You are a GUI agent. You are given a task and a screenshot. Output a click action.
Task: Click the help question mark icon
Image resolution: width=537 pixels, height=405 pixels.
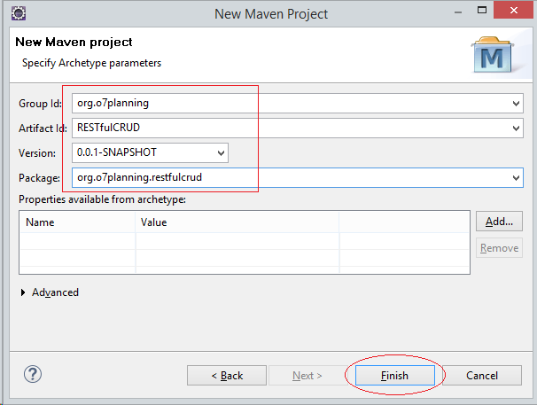[x=33, y=374]
